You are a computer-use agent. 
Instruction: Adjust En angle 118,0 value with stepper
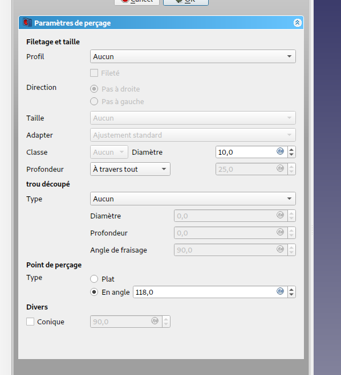coord(291,292)
